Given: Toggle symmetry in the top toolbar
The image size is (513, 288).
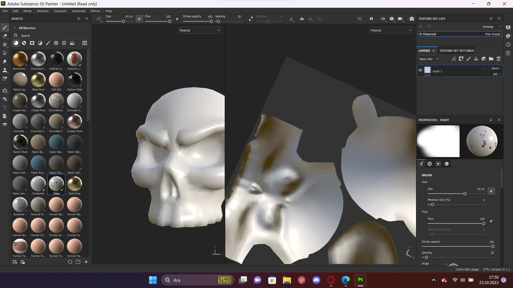Looking at the screenshot, I should [x=302, y=19].
